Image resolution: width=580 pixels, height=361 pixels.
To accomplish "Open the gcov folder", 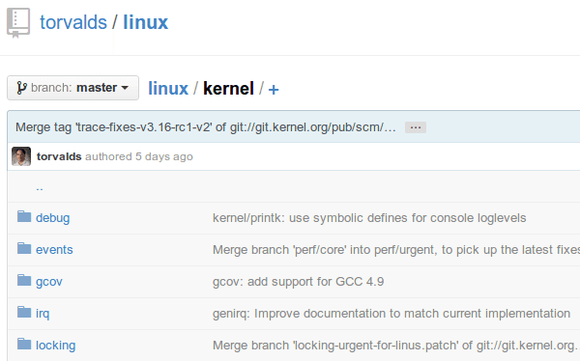I will (x=49, y=282).
